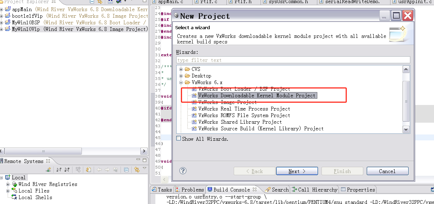The image size is (434, 204).
Task: Click the help question mark icon in New Project dialog
Action: (x=183, y=171)
